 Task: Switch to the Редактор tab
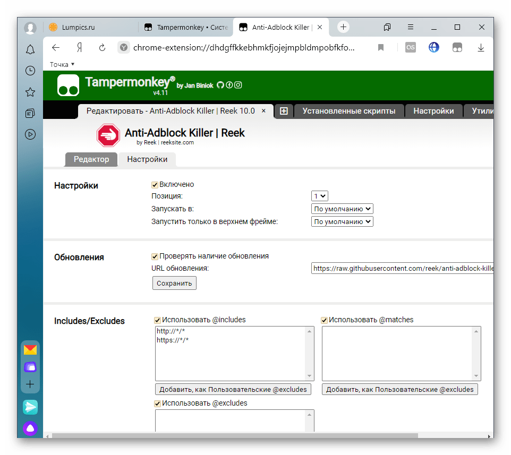coord(91,159)
